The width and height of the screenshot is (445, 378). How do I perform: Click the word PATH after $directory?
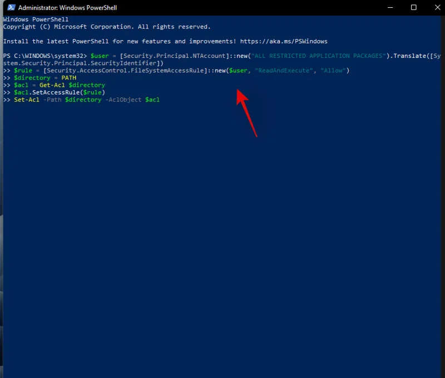point(69,78)
